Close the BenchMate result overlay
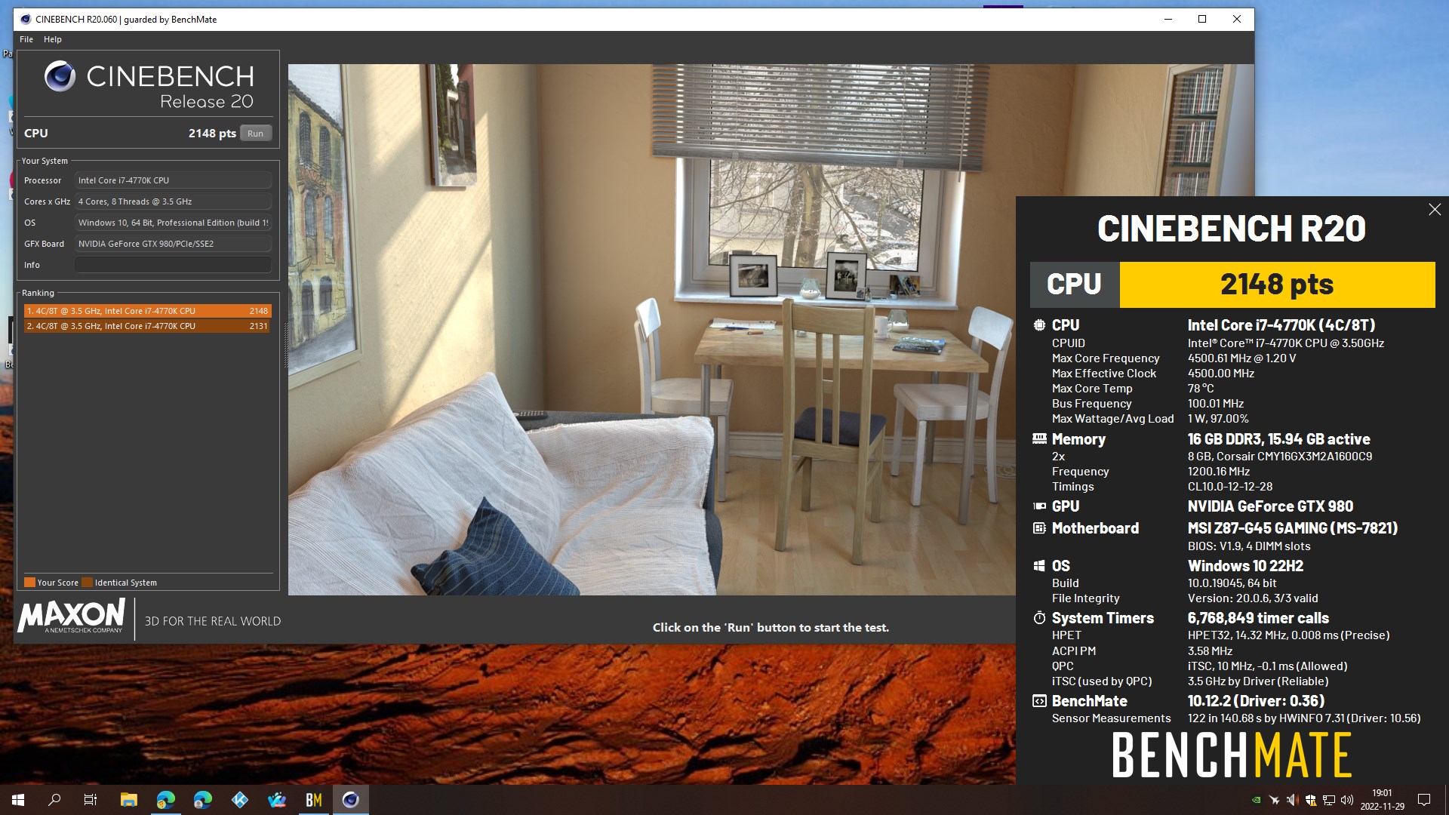The height and width of the screenshot is (815, 1449). click(1435, 210)
